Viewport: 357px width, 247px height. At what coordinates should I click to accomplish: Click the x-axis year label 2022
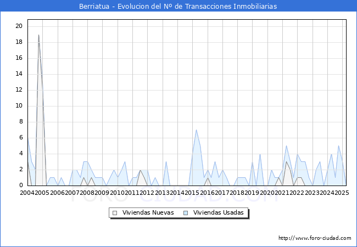297,193
